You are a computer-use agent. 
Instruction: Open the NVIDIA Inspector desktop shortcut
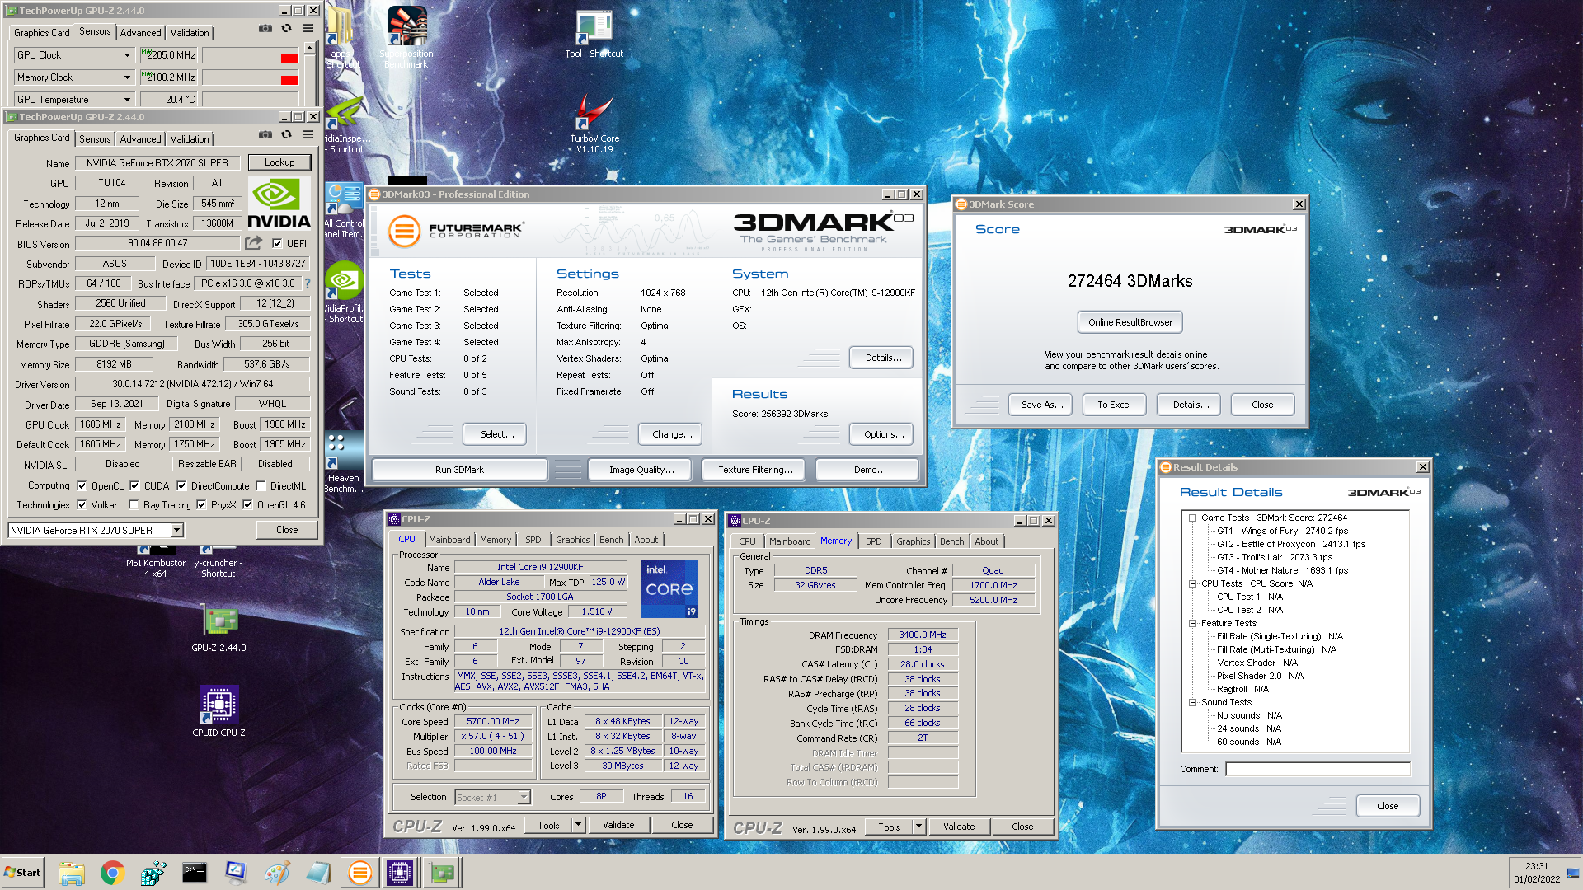pyautogui.click(x=345, y=124)
